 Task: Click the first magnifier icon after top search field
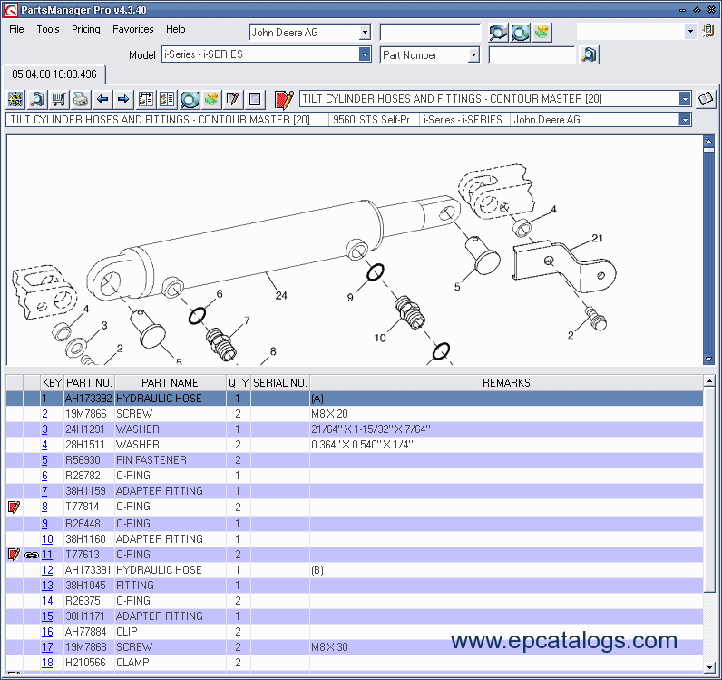[498, 33]
